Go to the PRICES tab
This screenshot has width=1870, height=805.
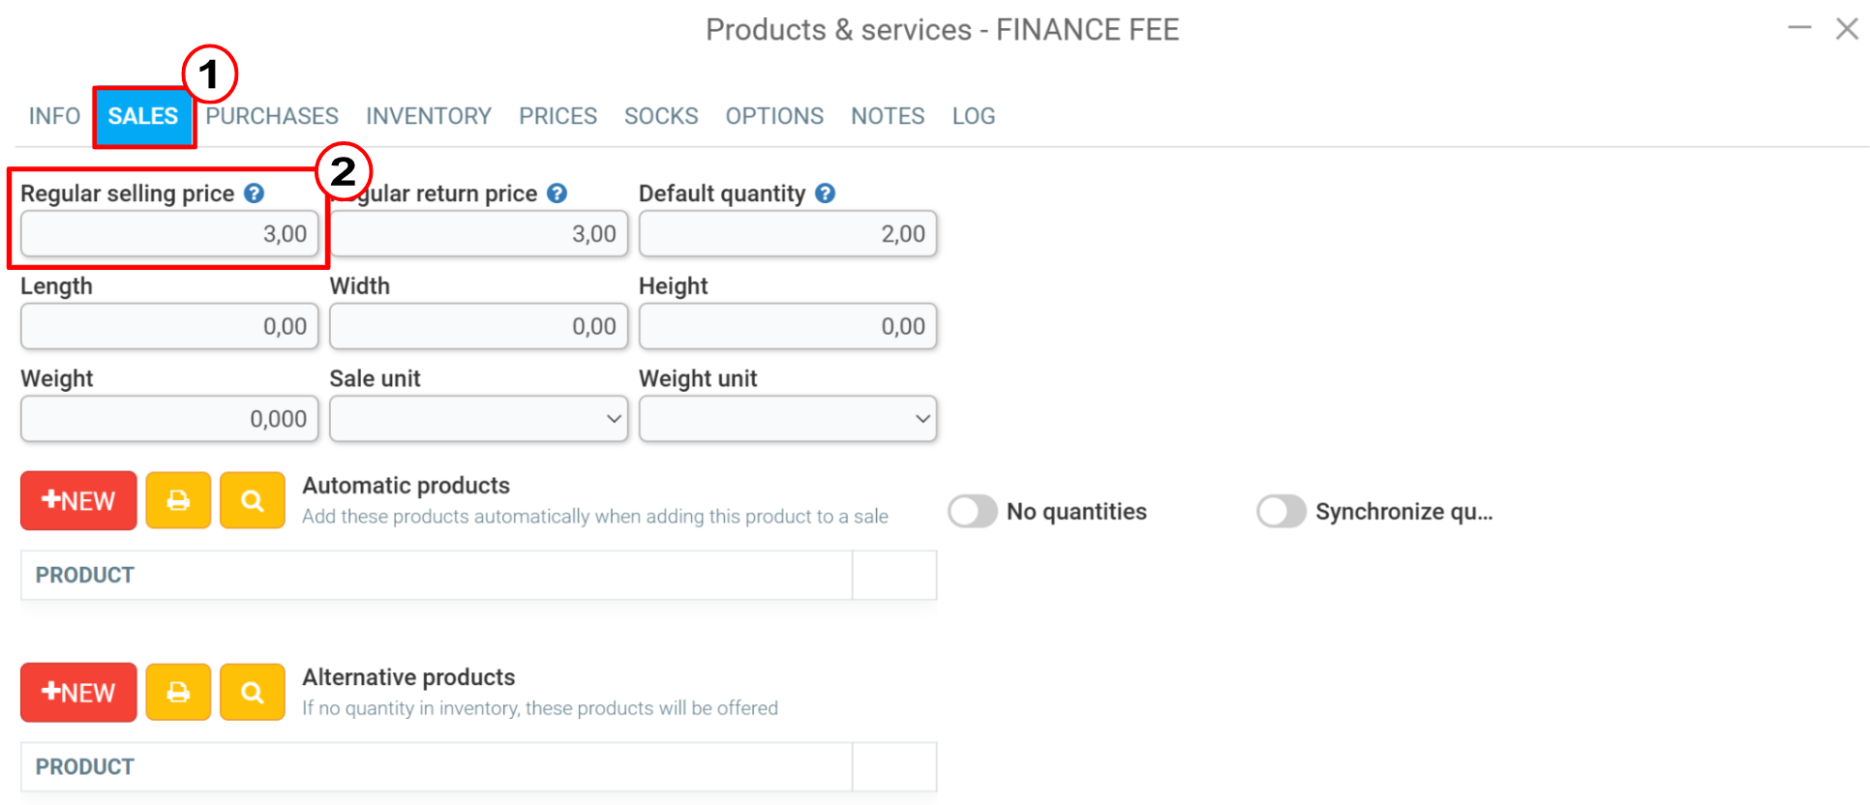pos(558,116)
